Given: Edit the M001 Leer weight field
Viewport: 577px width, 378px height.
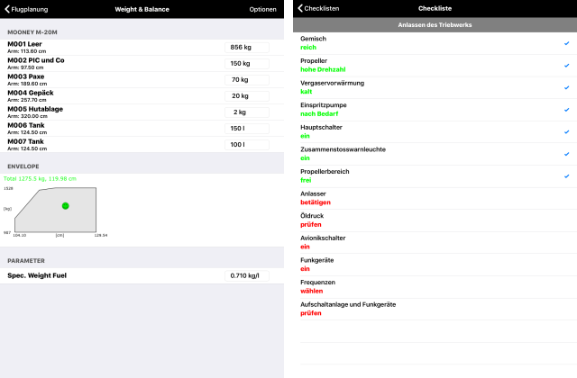Looking at the screenshot, I should 246,47.
